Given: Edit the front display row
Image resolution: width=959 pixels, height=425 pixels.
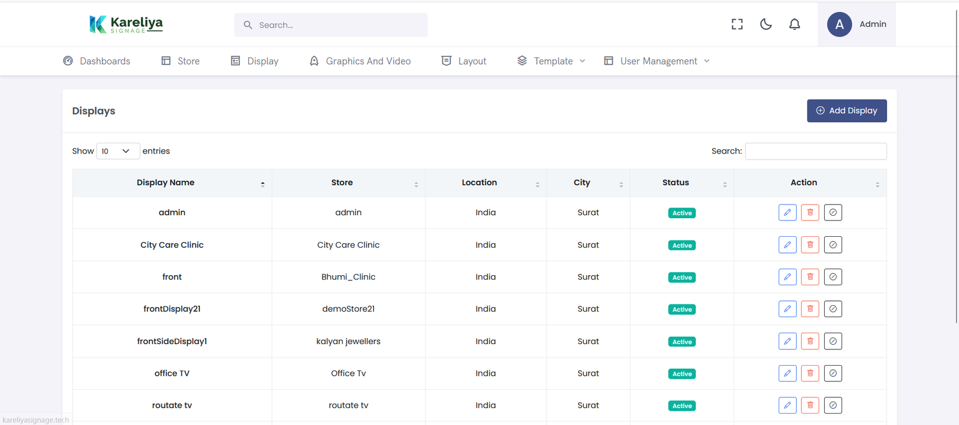Looking at the screenshot, I should (x=788, y=277).
